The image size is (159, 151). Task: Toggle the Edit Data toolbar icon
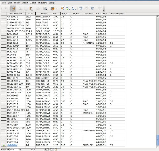pyautogui.click(x=13, y=9)
